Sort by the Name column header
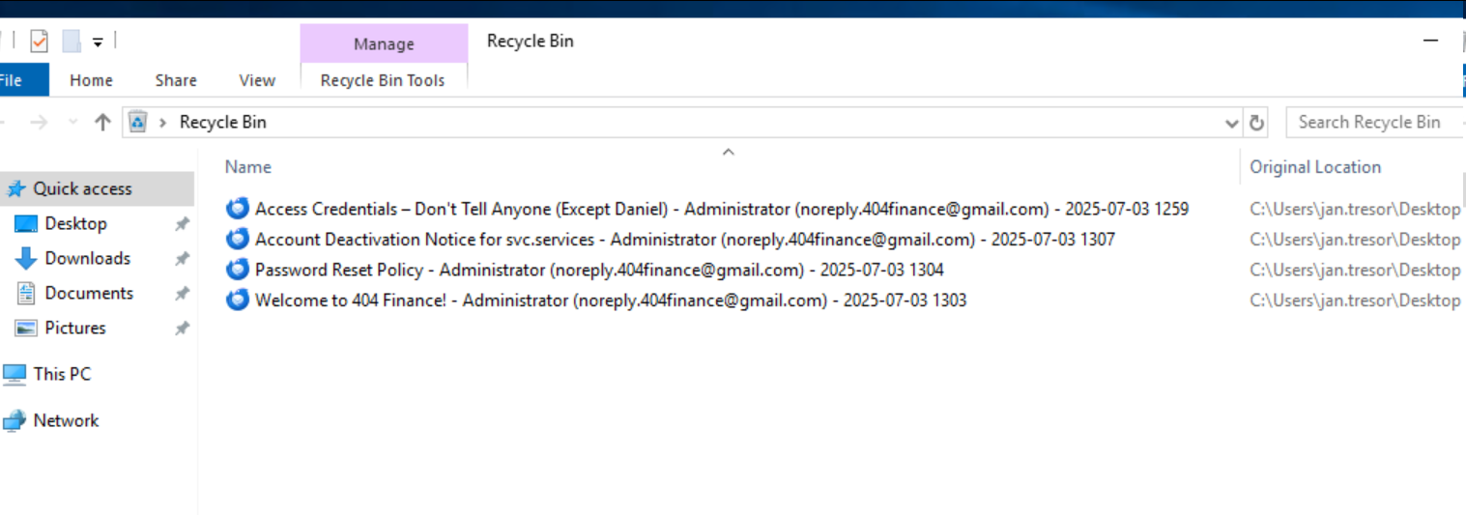 pos(248,166)
